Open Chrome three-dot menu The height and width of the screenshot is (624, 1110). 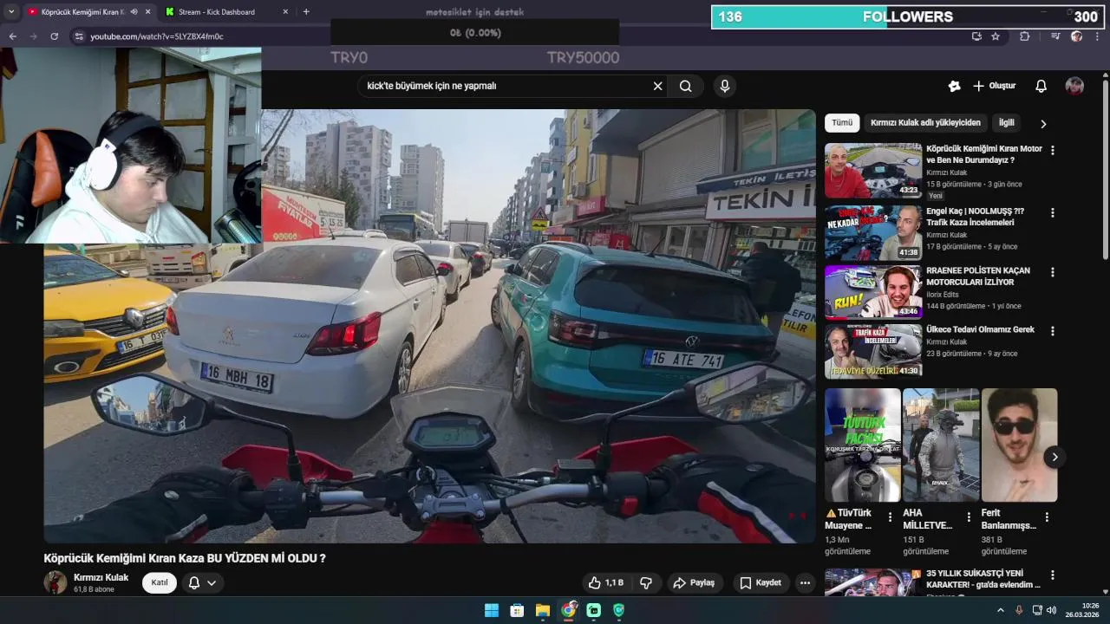pyautogui.click(x=1097, y=36)
